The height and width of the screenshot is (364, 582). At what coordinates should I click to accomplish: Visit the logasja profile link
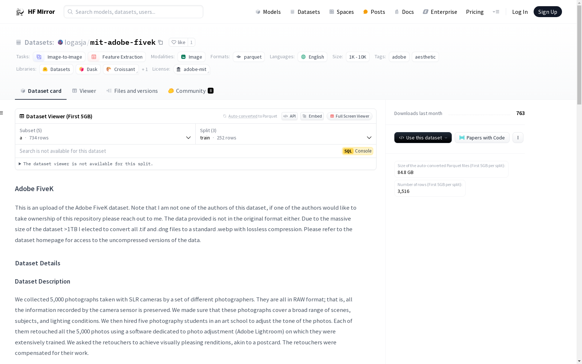75,42
